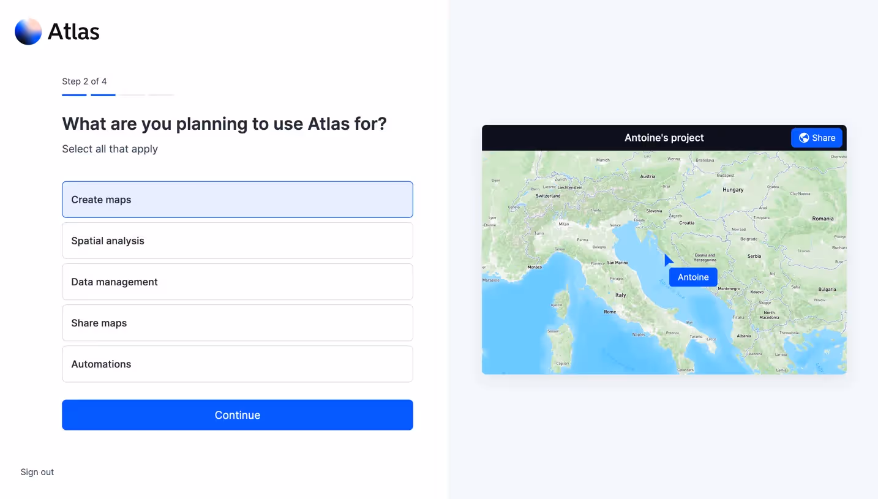Click the globe icon inside the Share button
878x499 pixels.
(x=803, y=137)
